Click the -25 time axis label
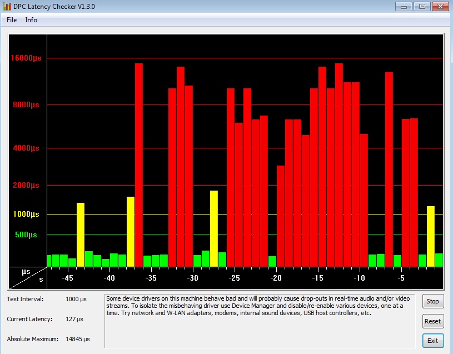Viewport: 453px width, 354px height. click(x=235, y=278)
